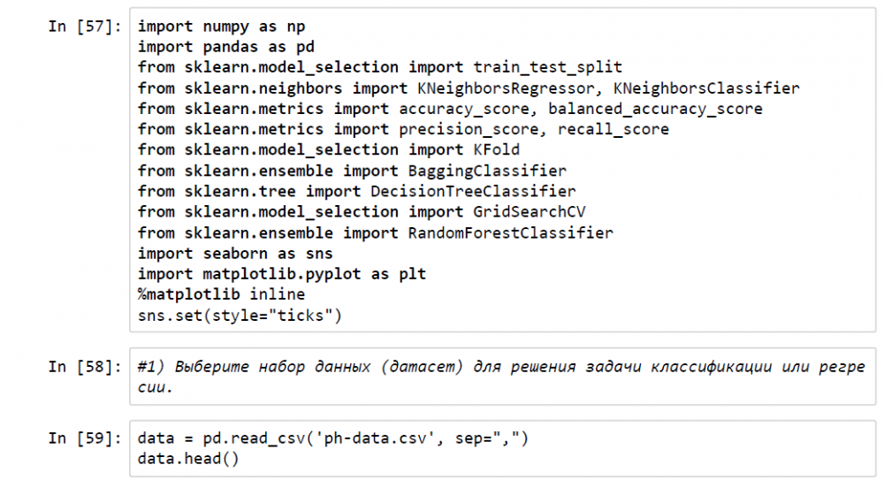Click the sns.set(style="ticks") line
This screenshot has width=884, height=480.
pyautogui.click(x=240, y=315)
